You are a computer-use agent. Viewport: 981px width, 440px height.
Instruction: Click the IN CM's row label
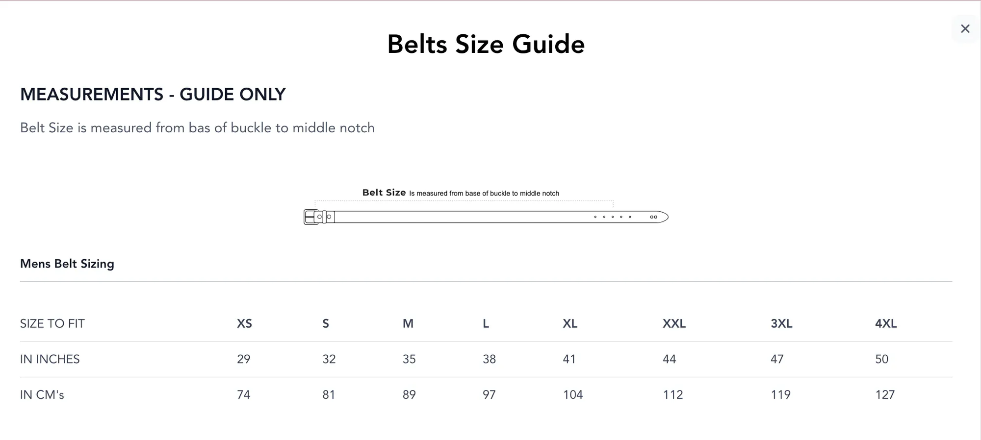pos(42,394)
